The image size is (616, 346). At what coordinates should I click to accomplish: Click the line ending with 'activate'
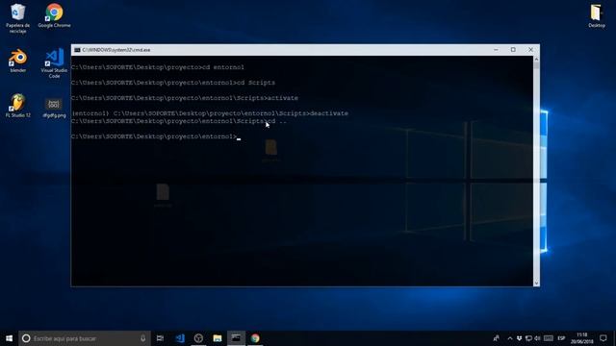tap(185, 98)
